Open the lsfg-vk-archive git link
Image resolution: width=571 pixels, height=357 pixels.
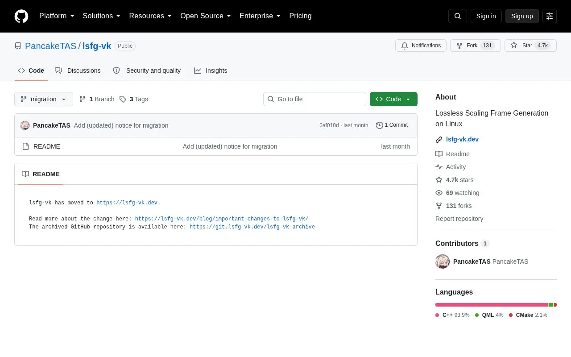tap(252, 227)
